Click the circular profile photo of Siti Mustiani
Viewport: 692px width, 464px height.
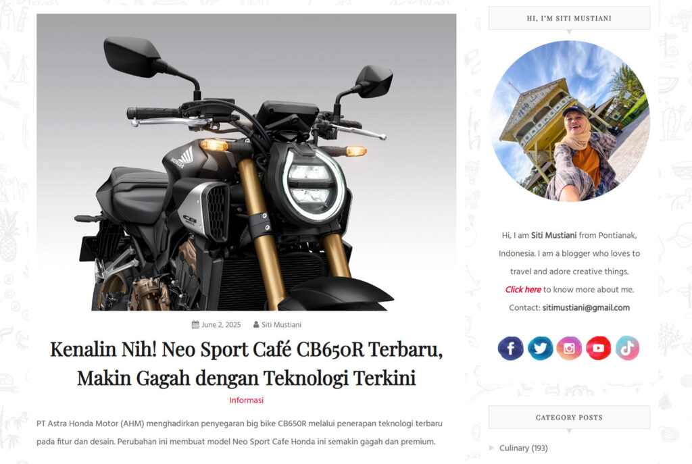pyautogui.click(x=569, y=122)
